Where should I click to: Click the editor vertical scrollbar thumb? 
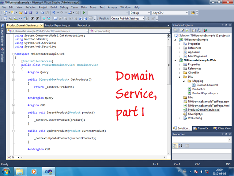click(x=169, y=65)
